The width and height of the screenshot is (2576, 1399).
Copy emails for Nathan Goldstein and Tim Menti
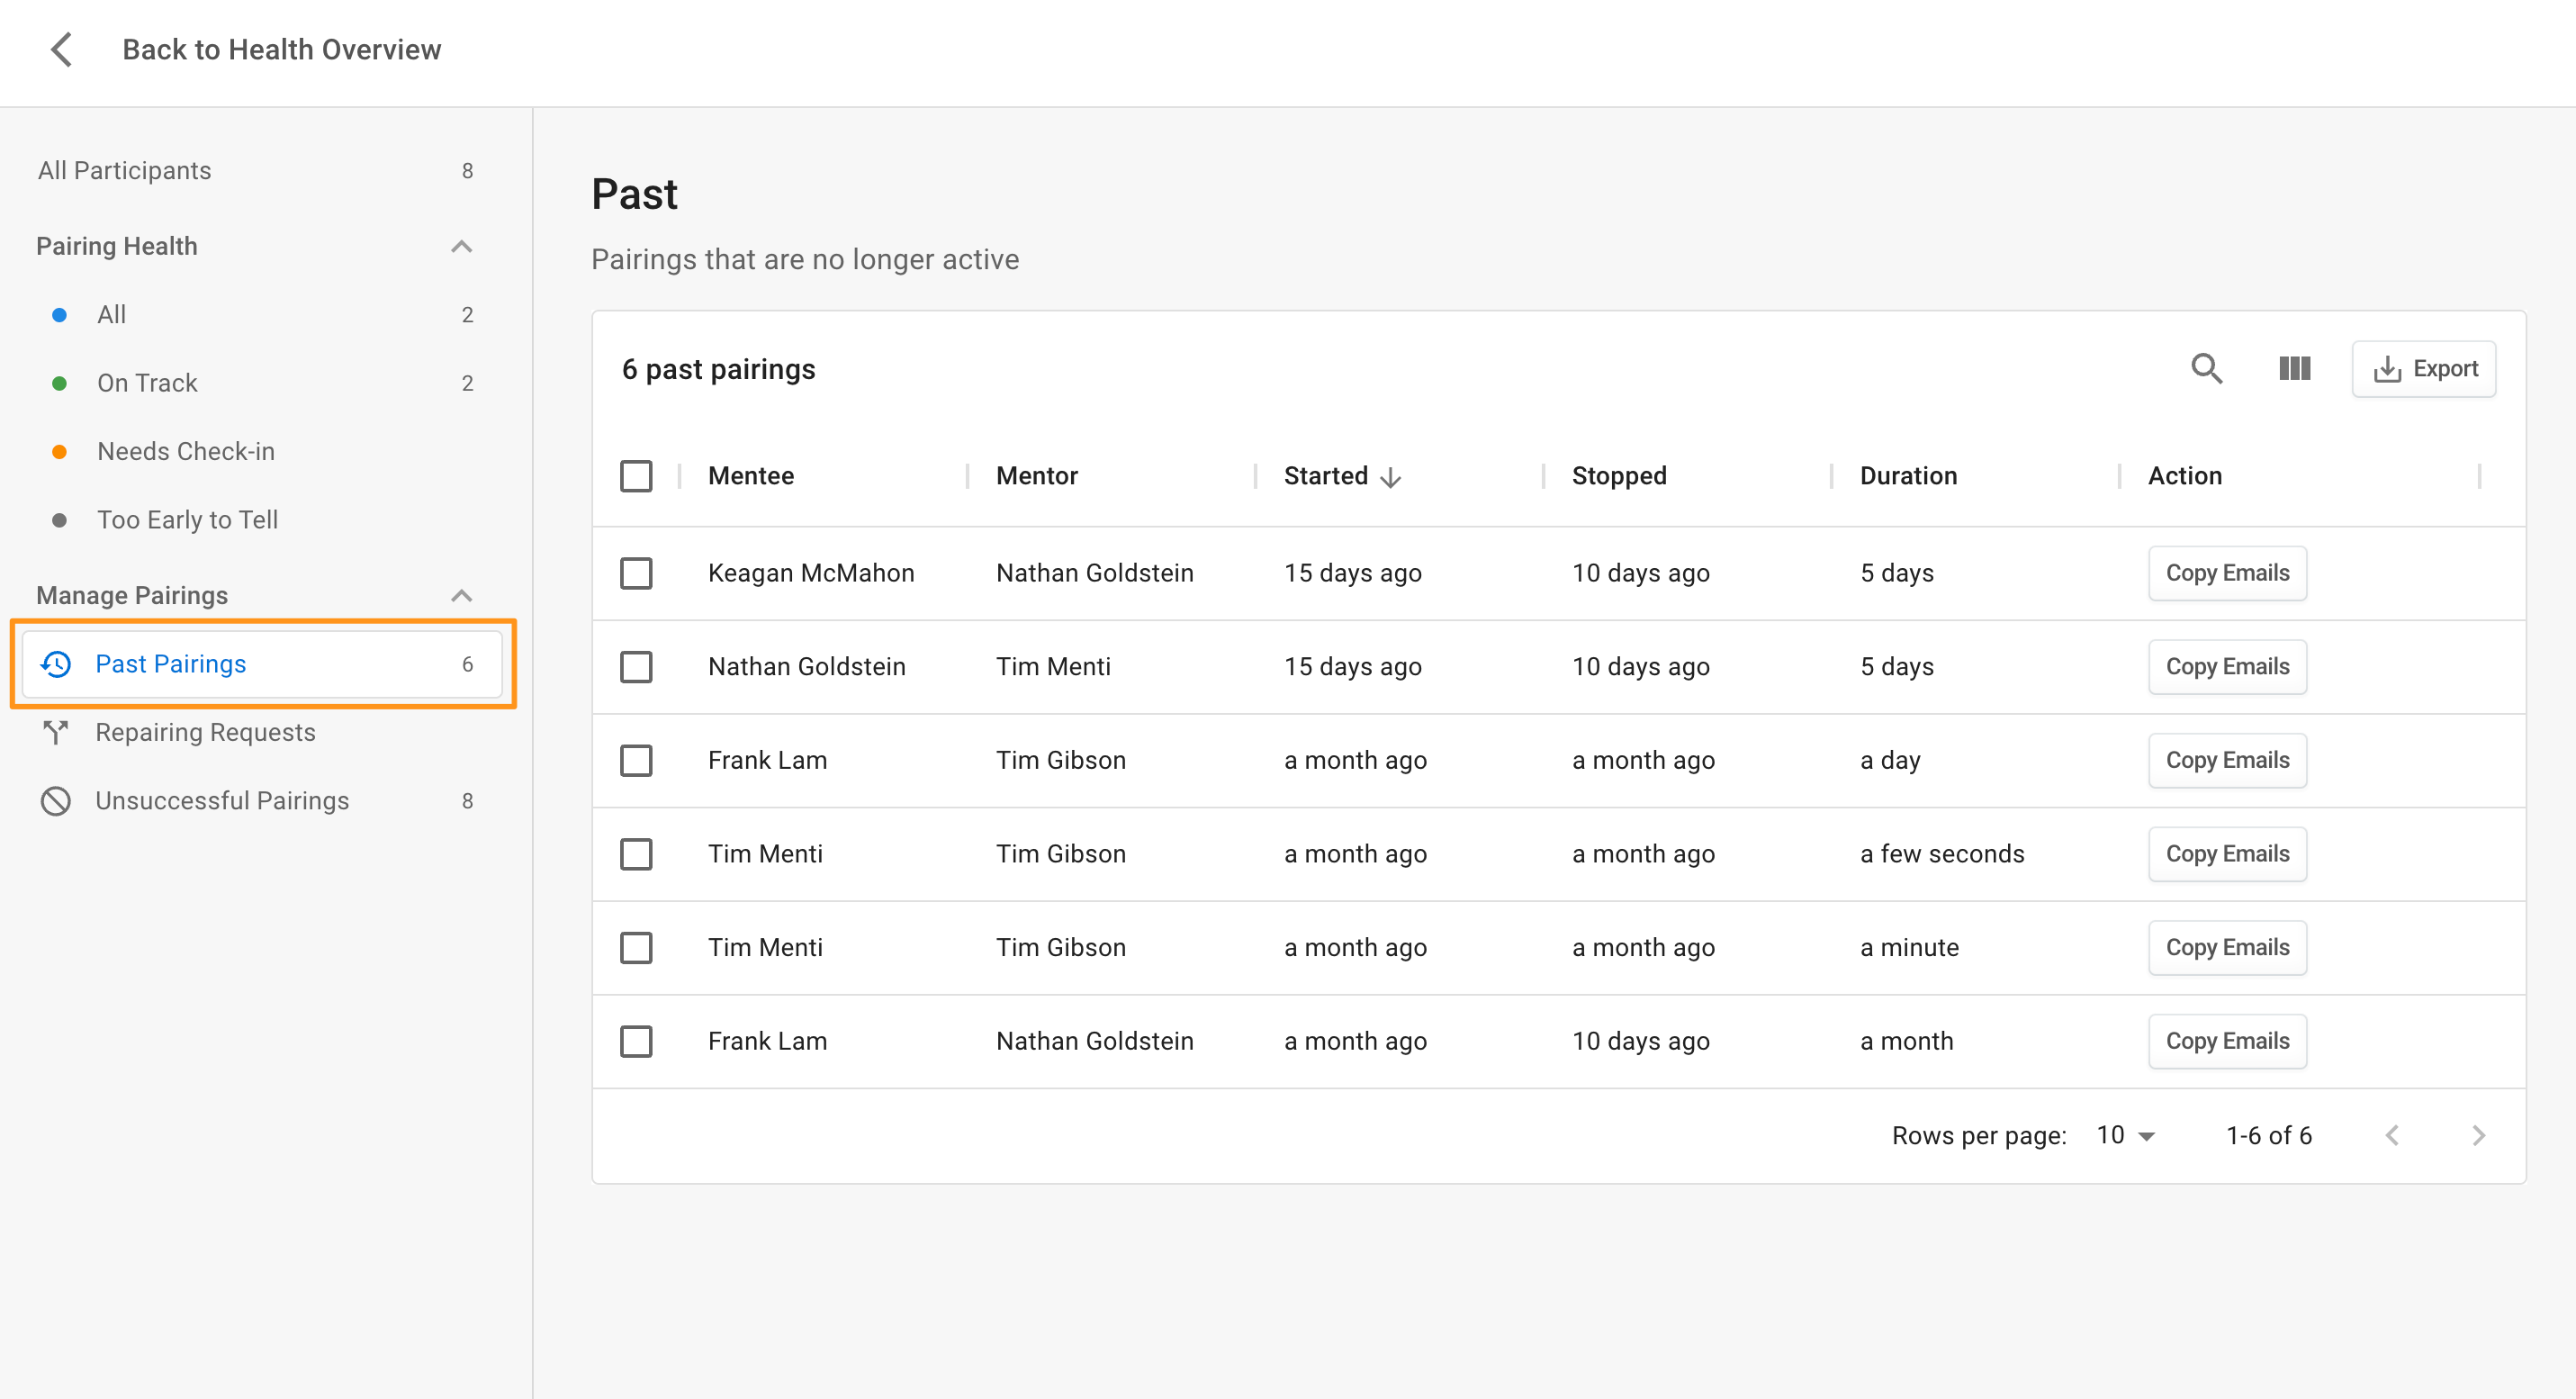click(x=2227, y=667)
